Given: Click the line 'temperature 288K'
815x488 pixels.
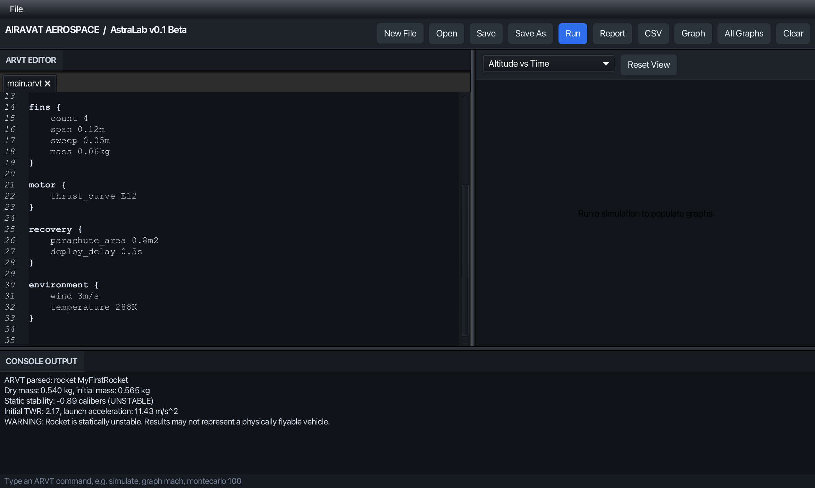Looking at the screenshot, I should [94, 307].
